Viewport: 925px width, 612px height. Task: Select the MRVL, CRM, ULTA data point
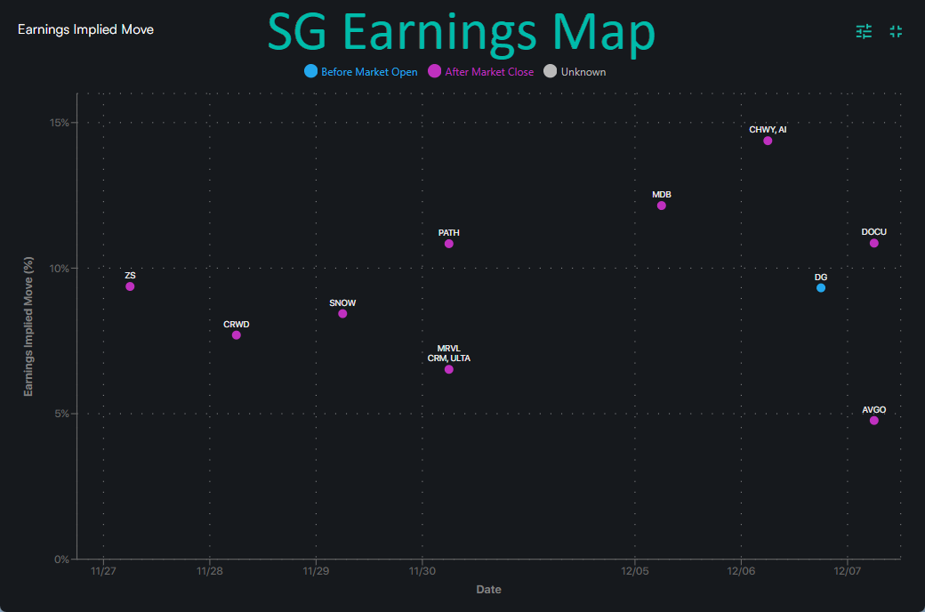pyautogui.click(x=449, y=369)
